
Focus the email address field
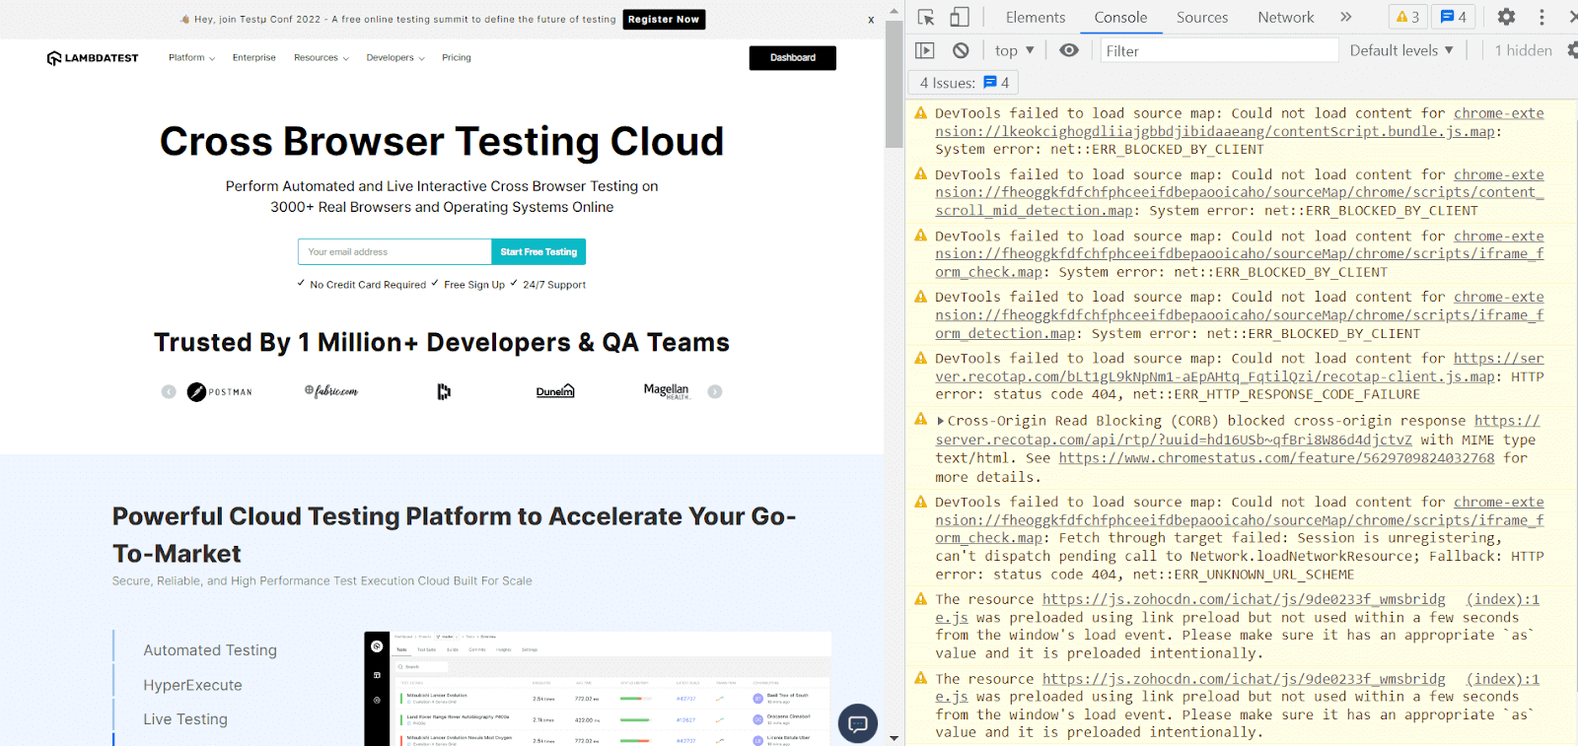(394, 252)
